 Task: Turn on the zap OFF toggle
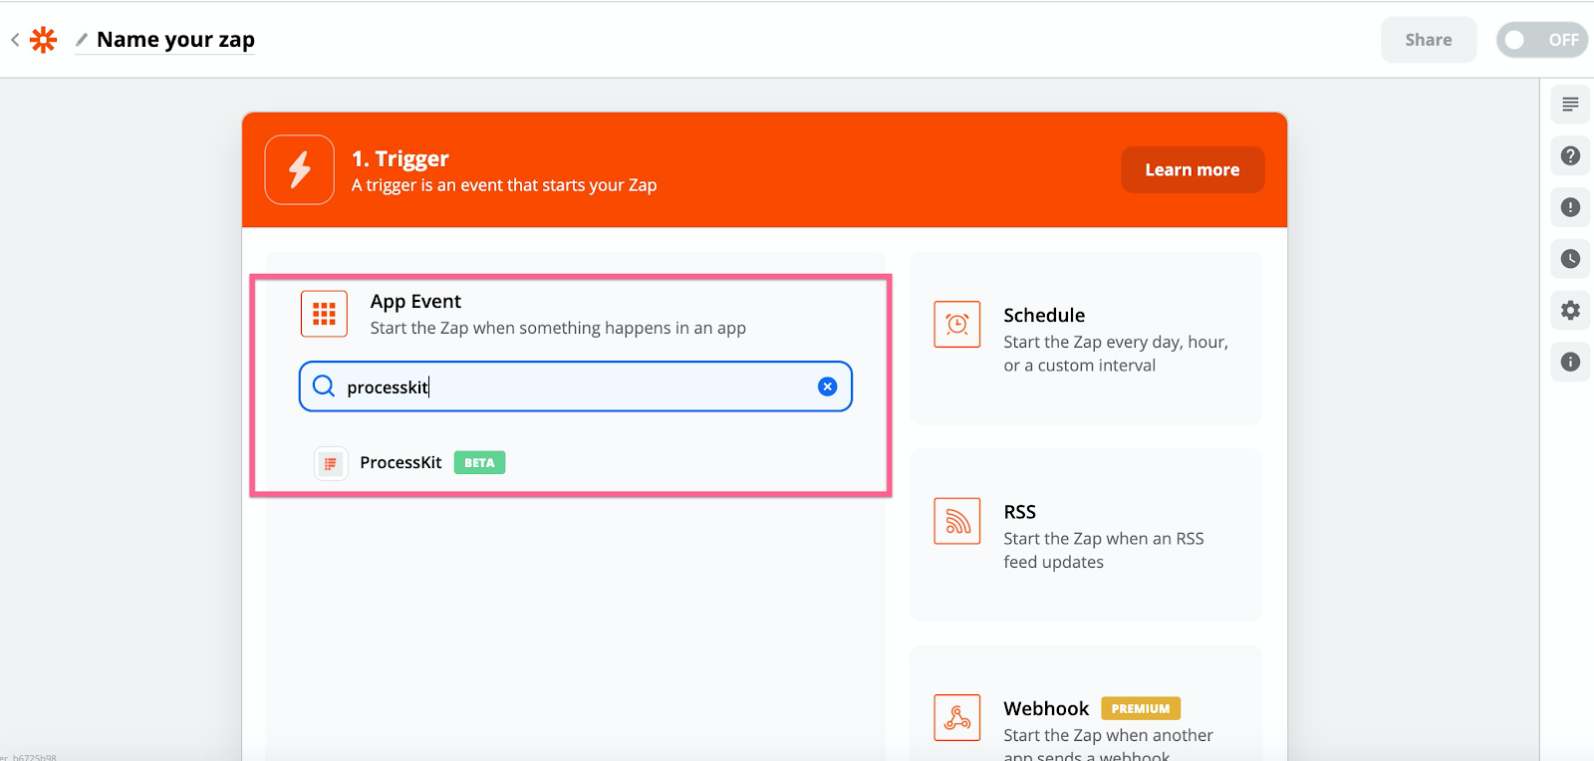pos(1541,40)
